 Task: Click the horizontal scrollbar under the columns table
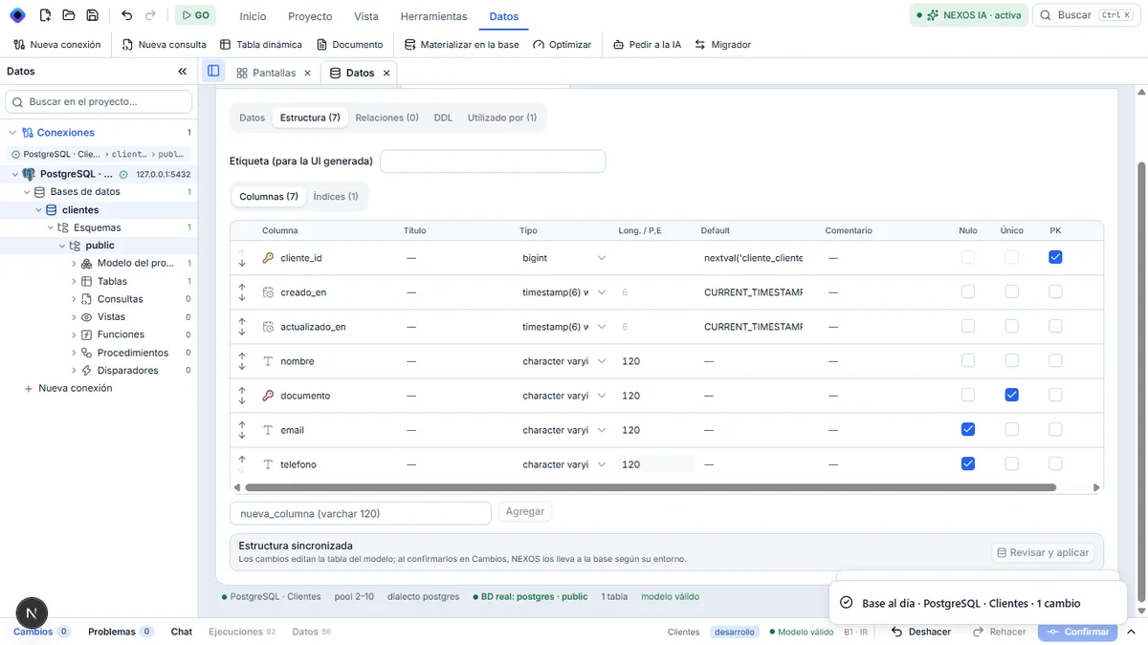[x=651, y=487]
